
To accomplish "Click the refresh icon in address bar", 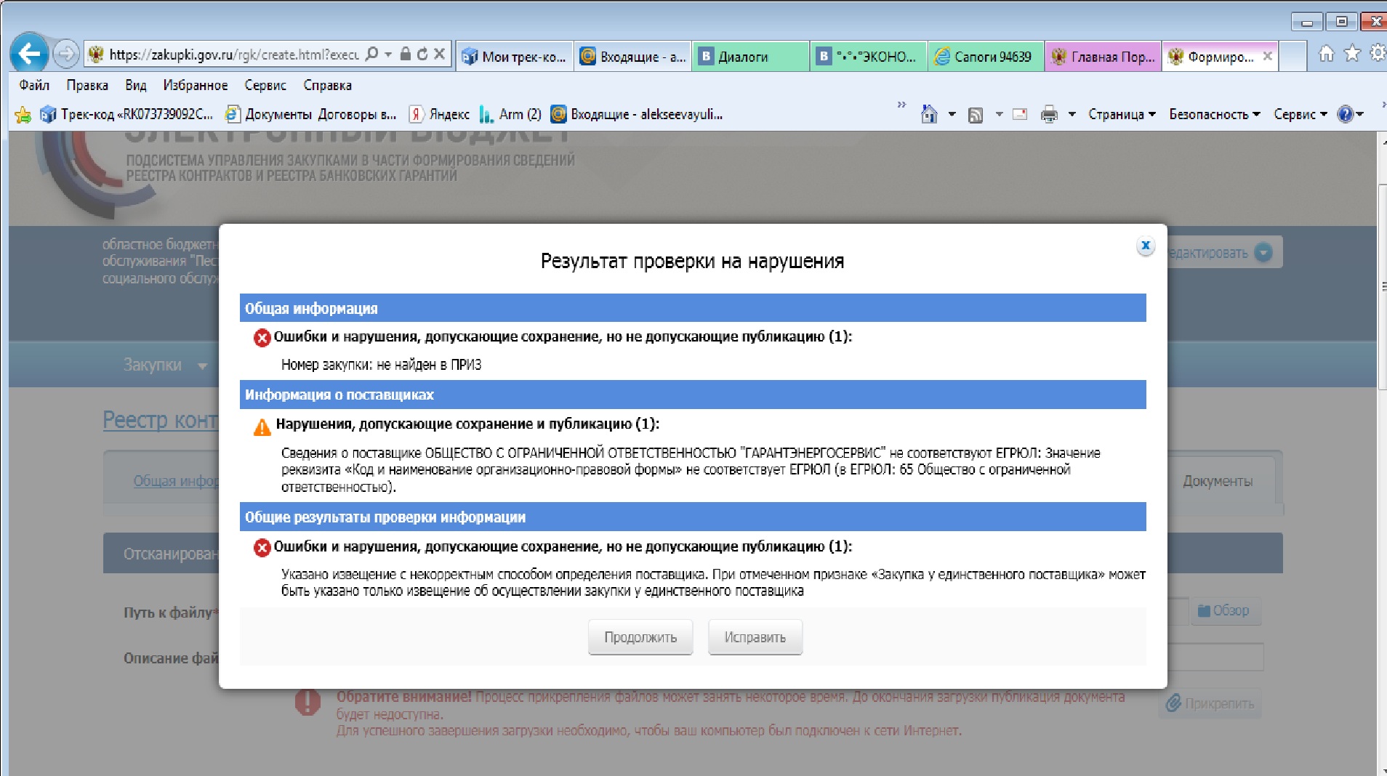I will (x=422, y=54).
